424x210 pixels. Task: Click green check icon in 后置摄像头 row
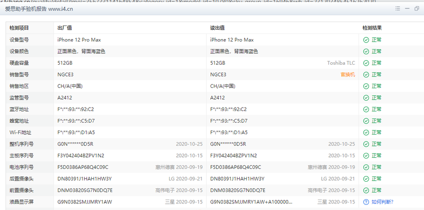tap(366, 179)
